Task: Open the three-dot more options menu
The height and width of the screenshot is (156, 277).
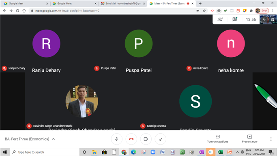Action: [x=271, y=139]
